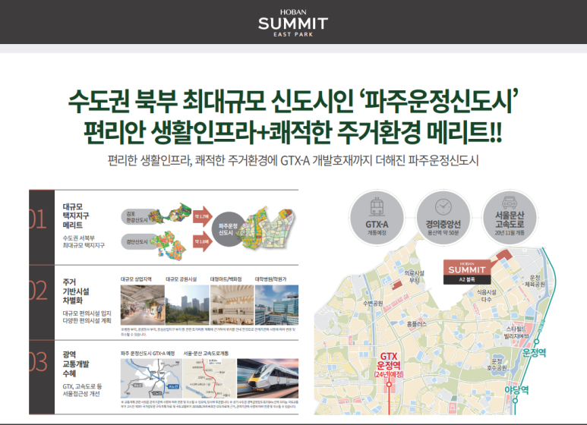Click the 서울문산 고속도로 car icon circle
Viewport: 587px width, 425px height.
click(510, 217)
